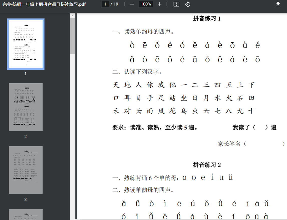Click the sidebar scrollbar thumb
Viewport: 287px width, 220px height.
click(72, 36)
